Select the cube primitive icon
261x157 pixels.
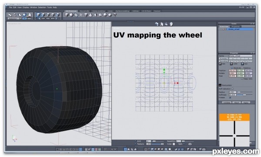pyautogui.click(x=67, y=15)
